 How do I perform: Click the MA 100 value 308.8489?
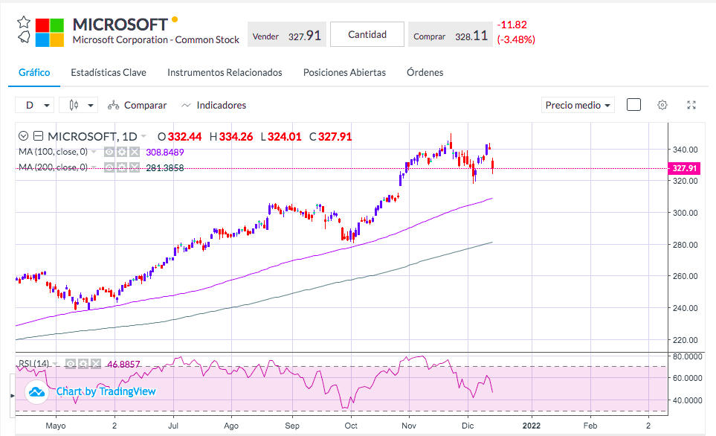point(165,153)
